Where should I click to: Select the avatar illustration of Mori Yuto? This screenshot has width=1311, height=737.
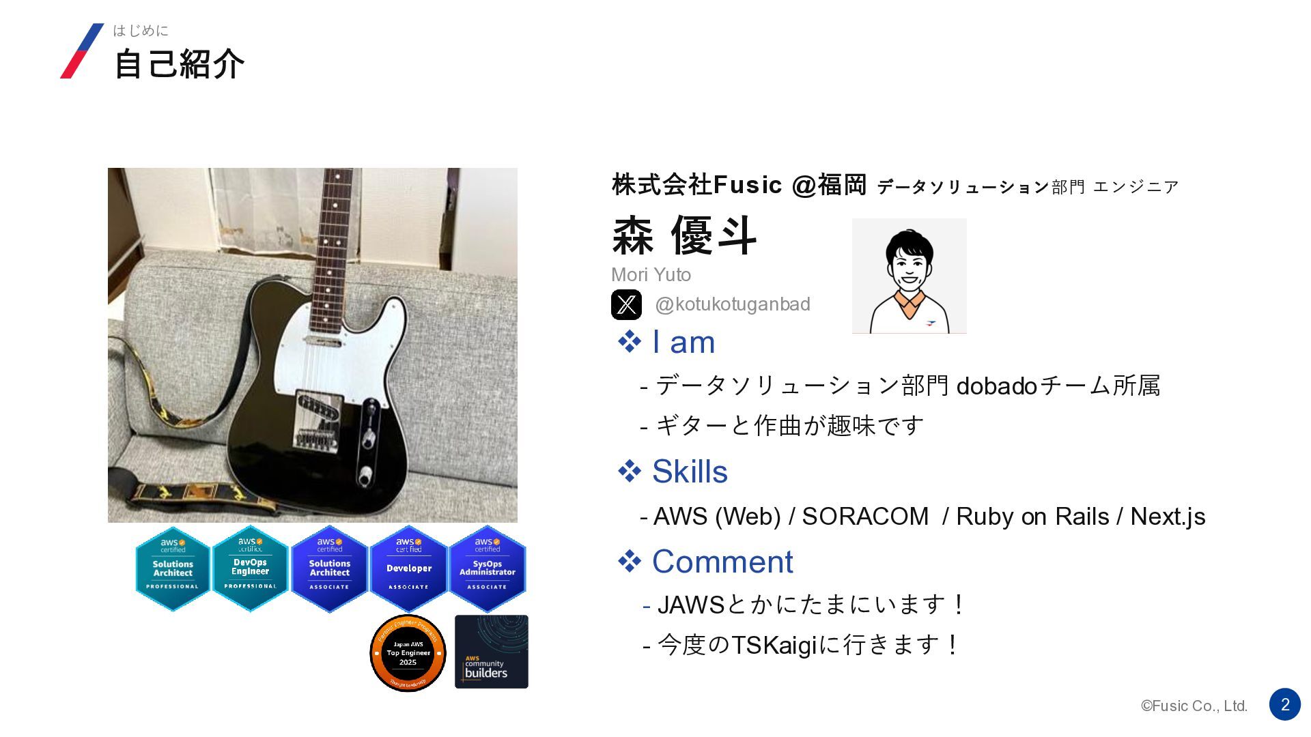click(910, 276)
